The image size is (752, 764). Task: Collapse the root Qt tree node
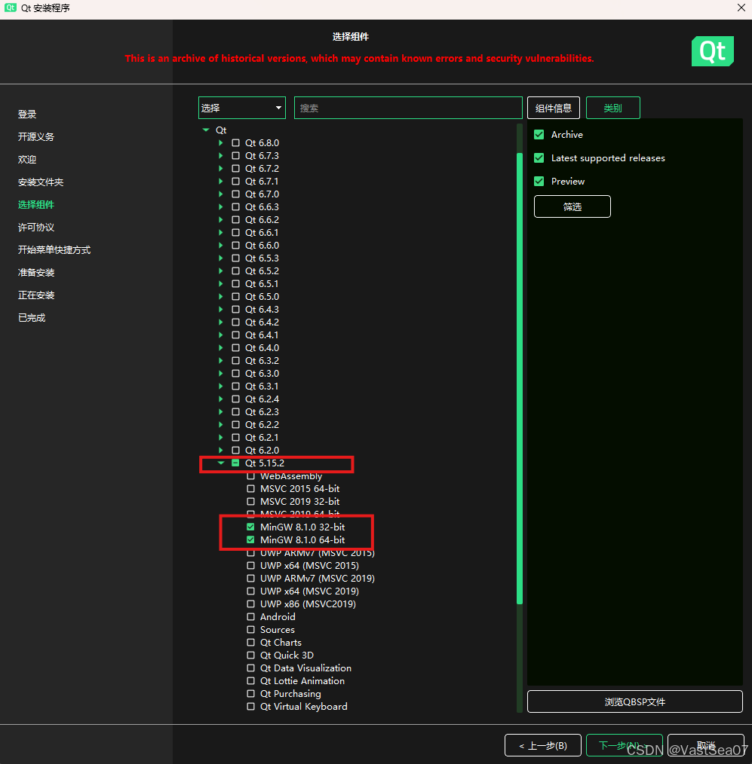point(206,130)
